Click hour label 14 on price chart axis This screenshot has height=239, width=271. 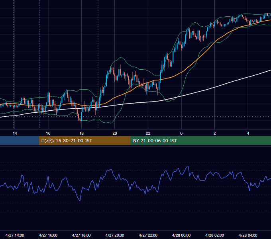click(x=15, y=133)
